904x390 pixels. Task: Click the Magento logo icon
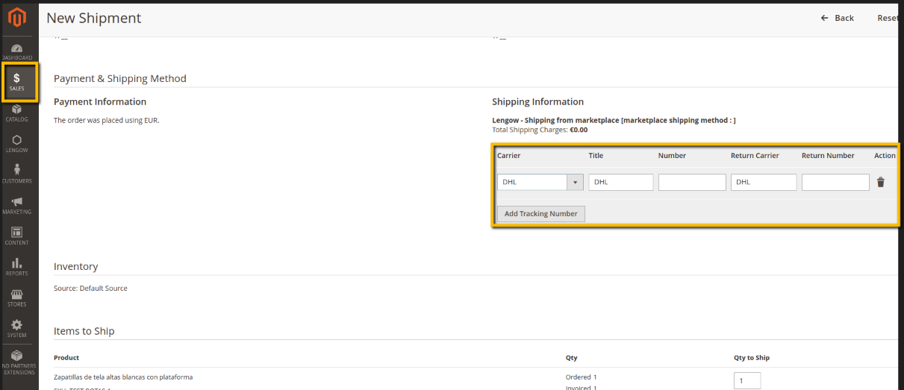(x=16, y=17)
